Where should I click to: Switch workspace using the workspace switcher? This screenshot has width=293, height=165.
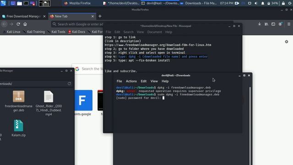(44, 3)
